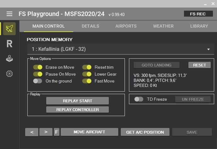This screenshot has width=217, height=149.
Task: Open the R replay sidebar section
Action: point(9,44)
